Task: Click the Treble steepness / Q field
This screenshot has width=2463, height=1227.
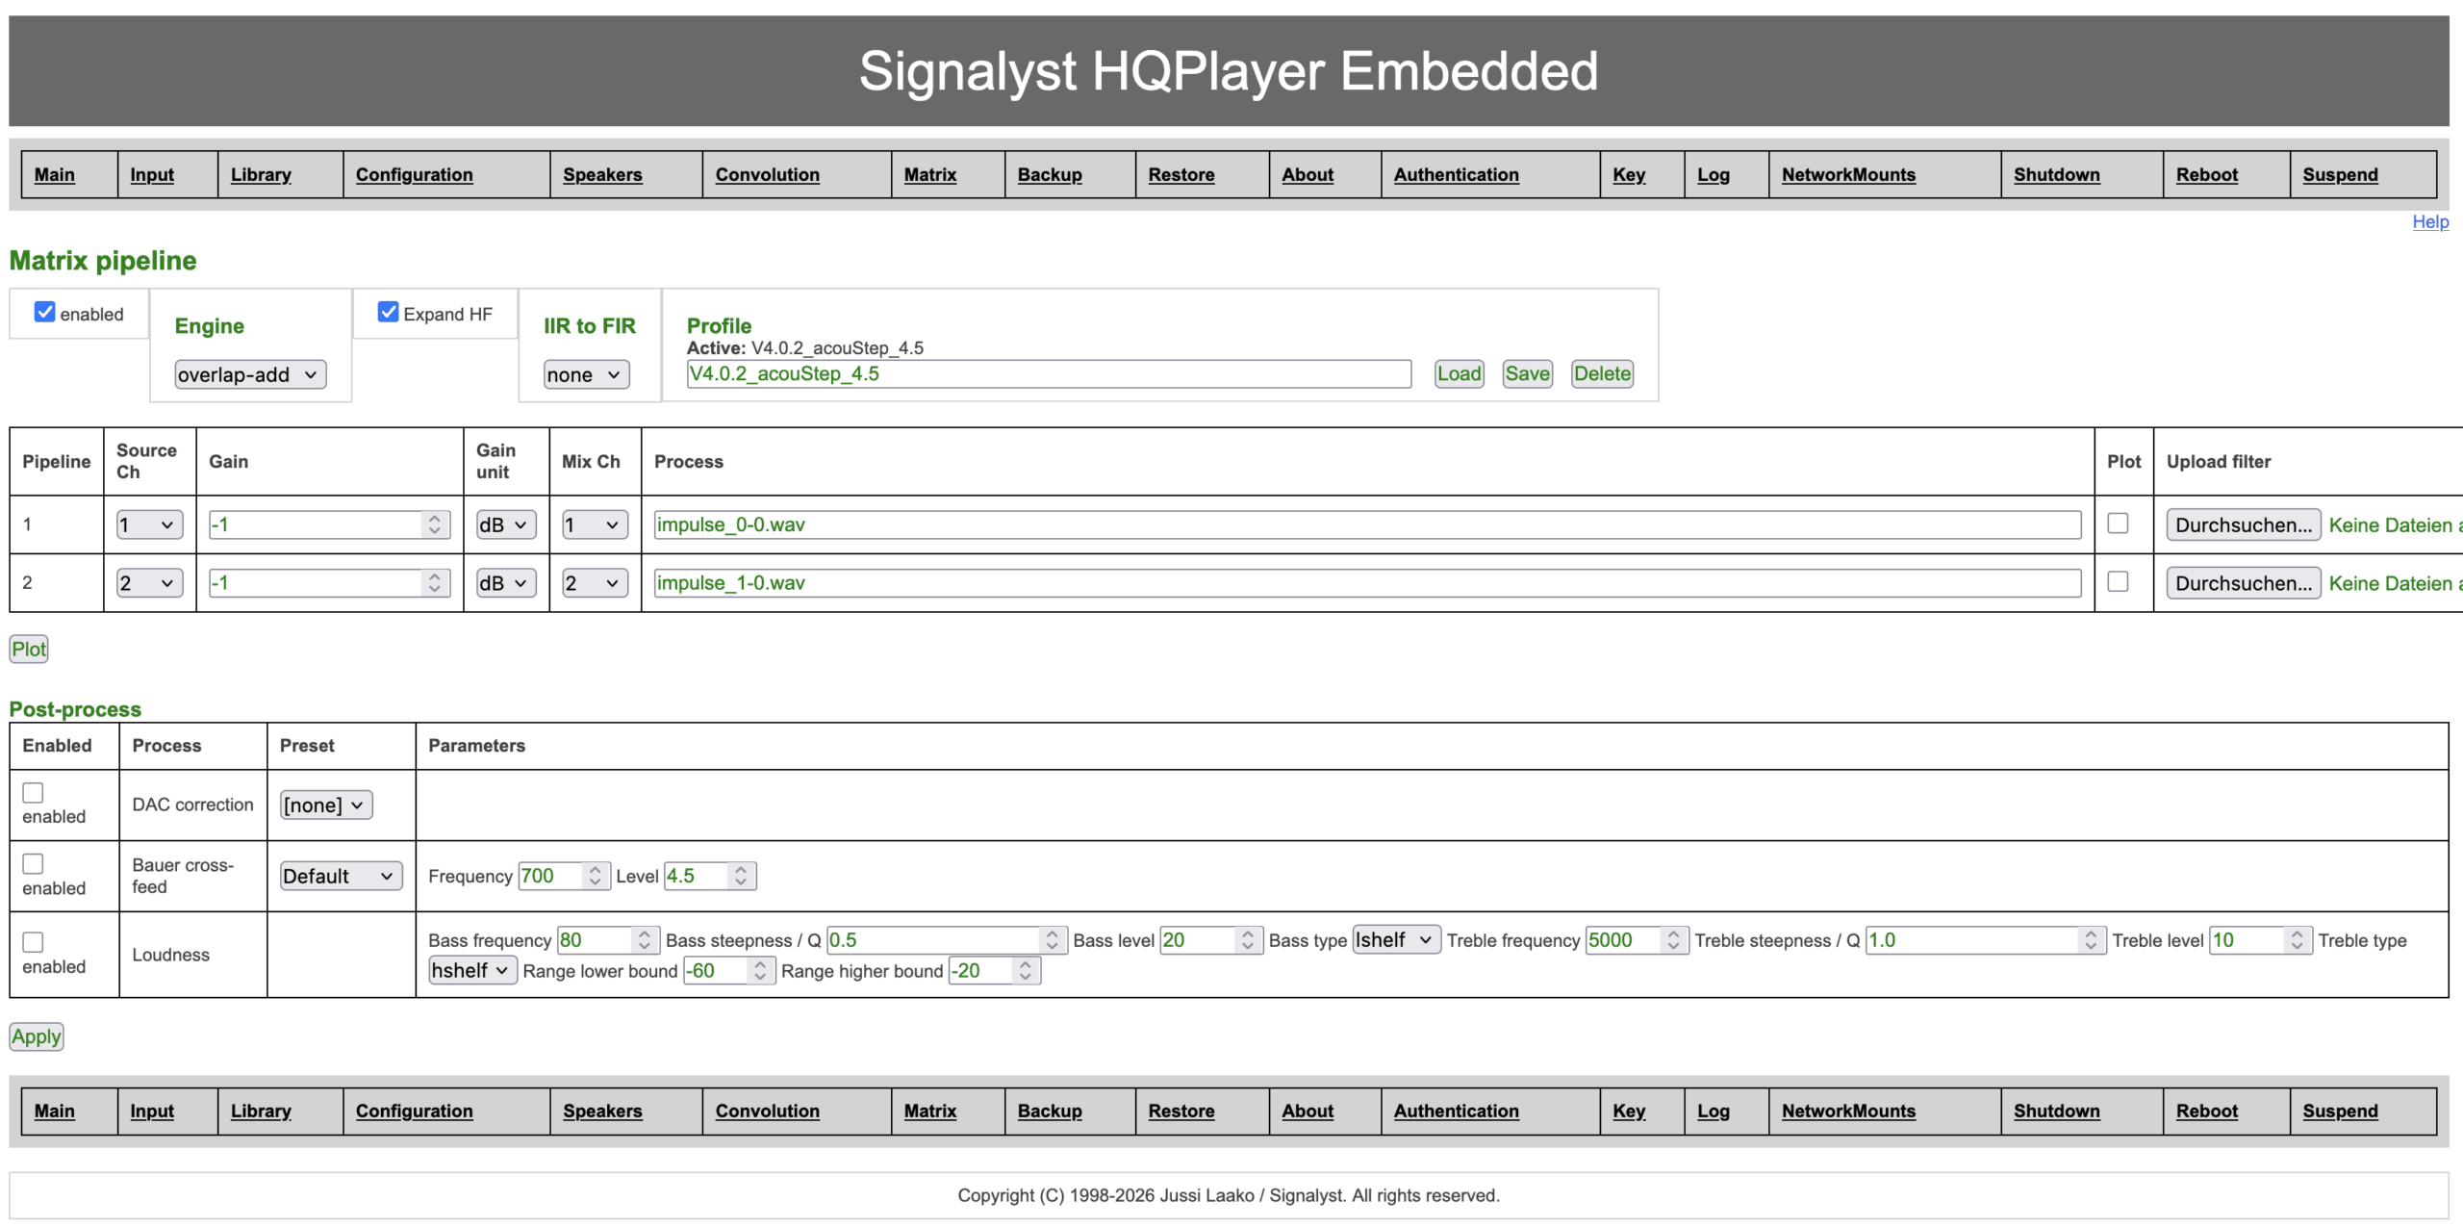Action: (x=1985, y=940)
